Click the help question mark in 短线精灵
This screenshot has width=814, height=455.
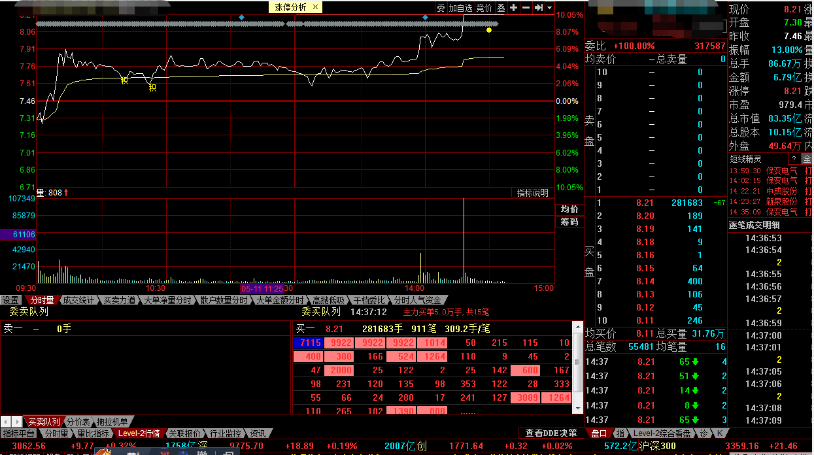coord(794,159)
